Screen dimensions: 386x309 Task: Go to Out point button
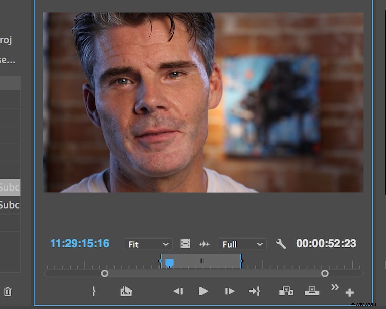click(x=255, y=291)
